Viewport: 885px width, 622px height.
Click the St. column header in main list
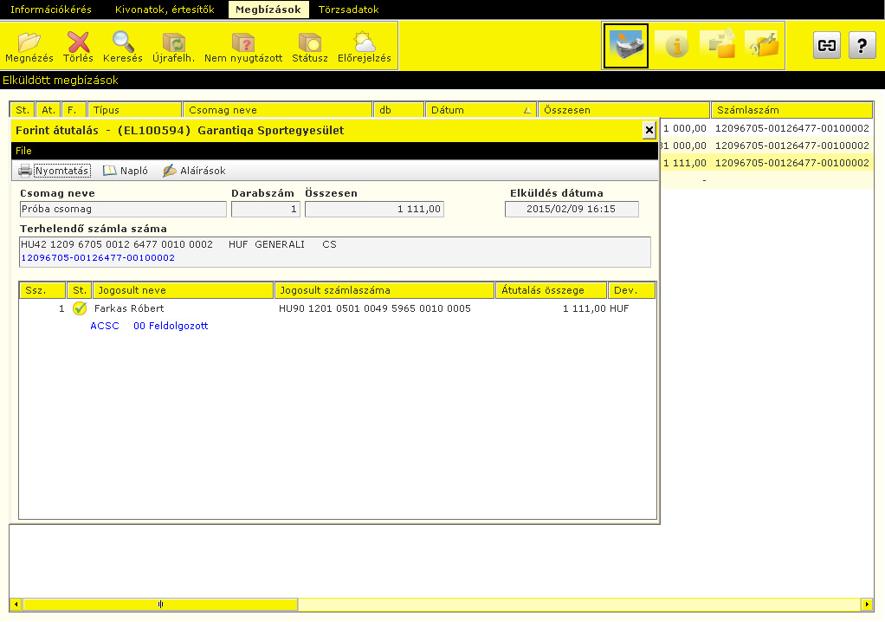(x=23, y=110)
